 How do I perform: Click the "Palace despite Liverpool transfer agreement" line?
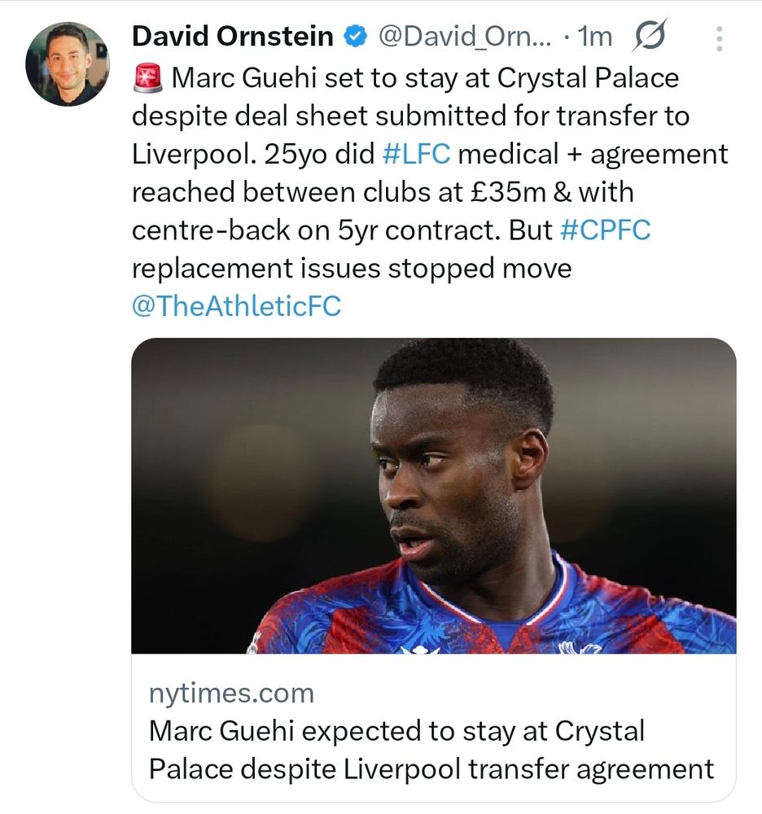tap(431, 769)
